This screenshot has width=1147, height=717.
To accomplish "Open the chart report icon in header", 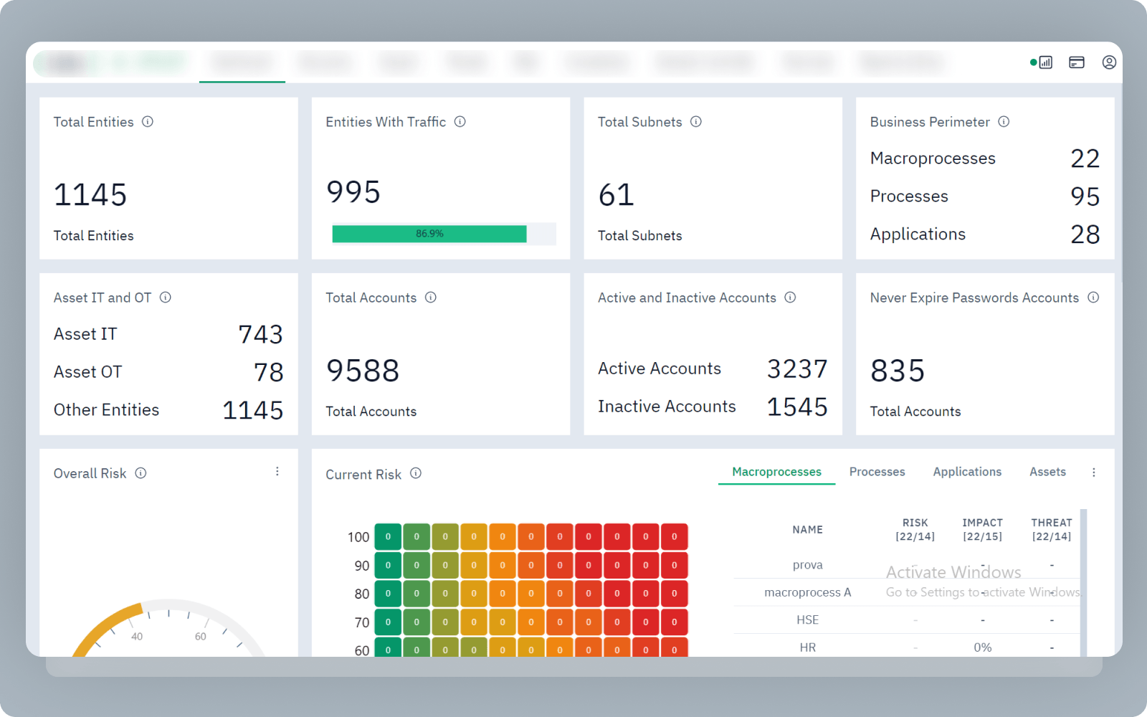I will pyautogui.click(x=1046, y=62).
